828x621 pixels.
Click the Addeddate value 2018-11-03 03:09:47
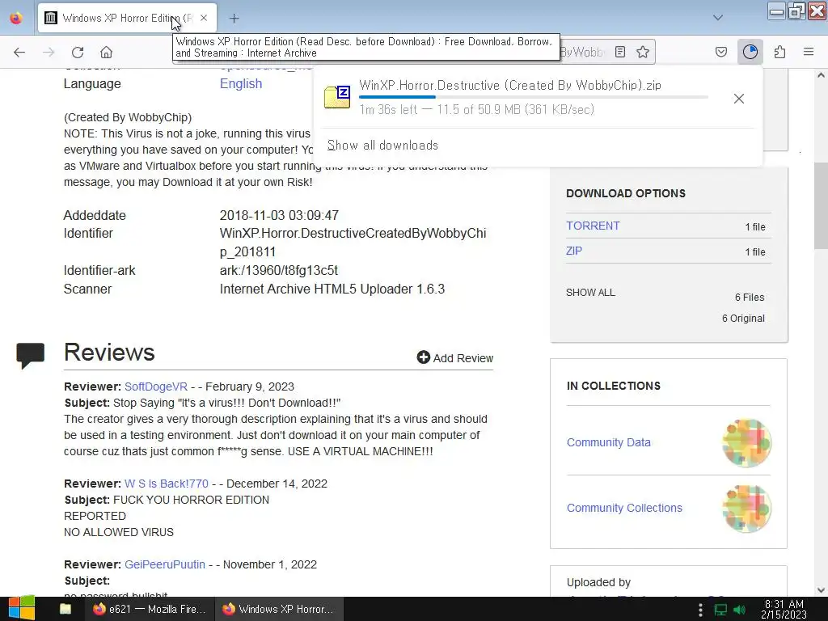click(279, 215)
